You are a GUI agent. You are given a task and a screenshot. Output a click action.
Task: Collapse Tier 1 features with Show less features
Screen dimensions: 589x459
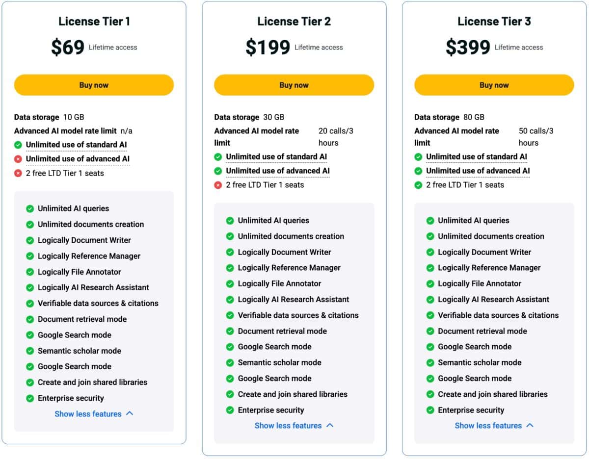93,414
